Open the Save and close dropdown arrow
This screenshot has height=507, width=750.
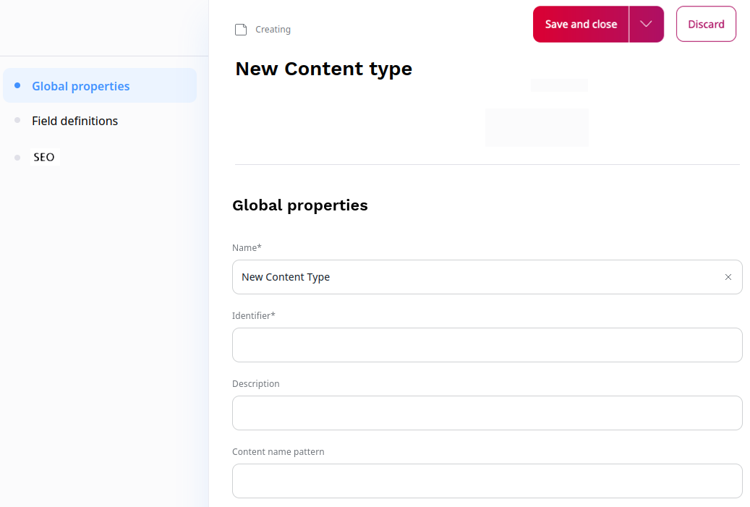click(646, 23)
